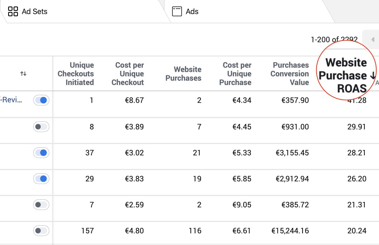Enable the toggle in the €931.00 row
The height and width of the screenshot is (245, 379).
(x=41, y=127)
